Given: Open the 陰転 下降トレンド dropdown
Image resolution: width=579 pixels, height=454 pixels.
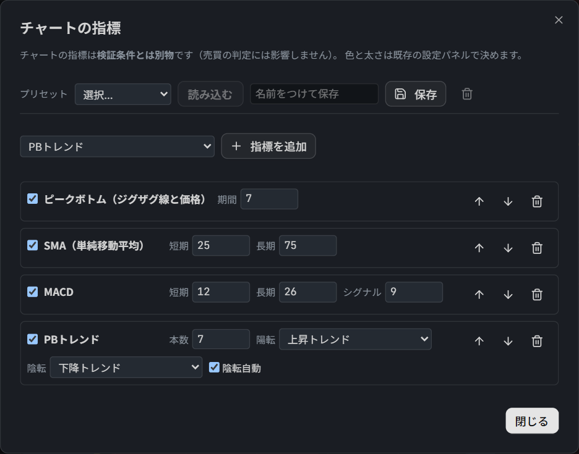Looking at the screenshot, I should 126,368.
